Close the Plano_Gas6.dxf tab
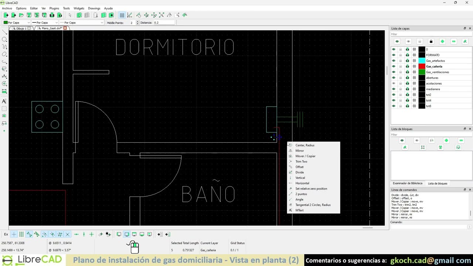This screenshot has height=266, width=473. point(65,28)
